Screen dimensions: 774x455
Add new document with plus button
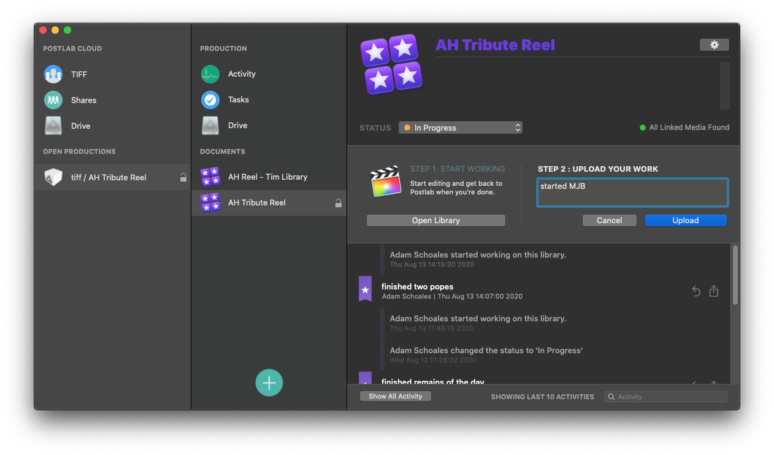click(269, 383)
